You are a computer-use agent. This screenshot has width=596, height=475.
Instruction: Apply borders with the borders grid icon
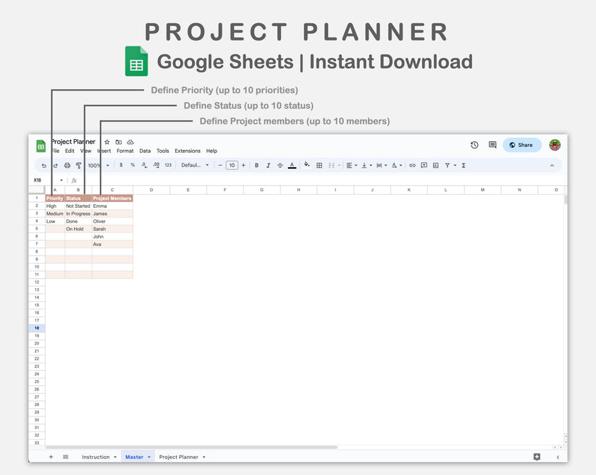319,165
